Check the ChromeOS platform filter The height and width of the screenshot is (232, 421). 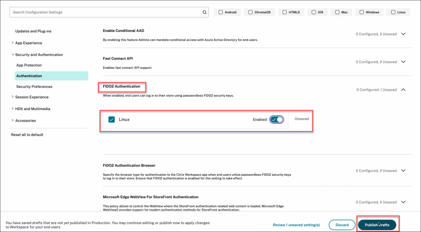[x=250, y=12]
